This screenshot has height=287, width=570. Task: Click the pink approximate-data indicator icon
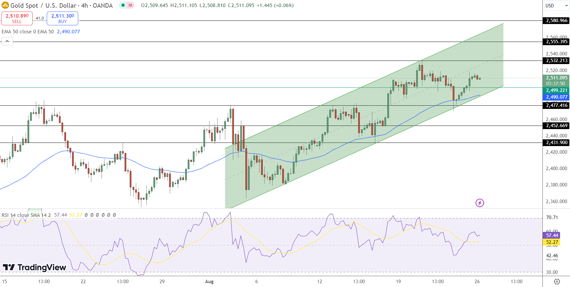(x=130, y=5)
